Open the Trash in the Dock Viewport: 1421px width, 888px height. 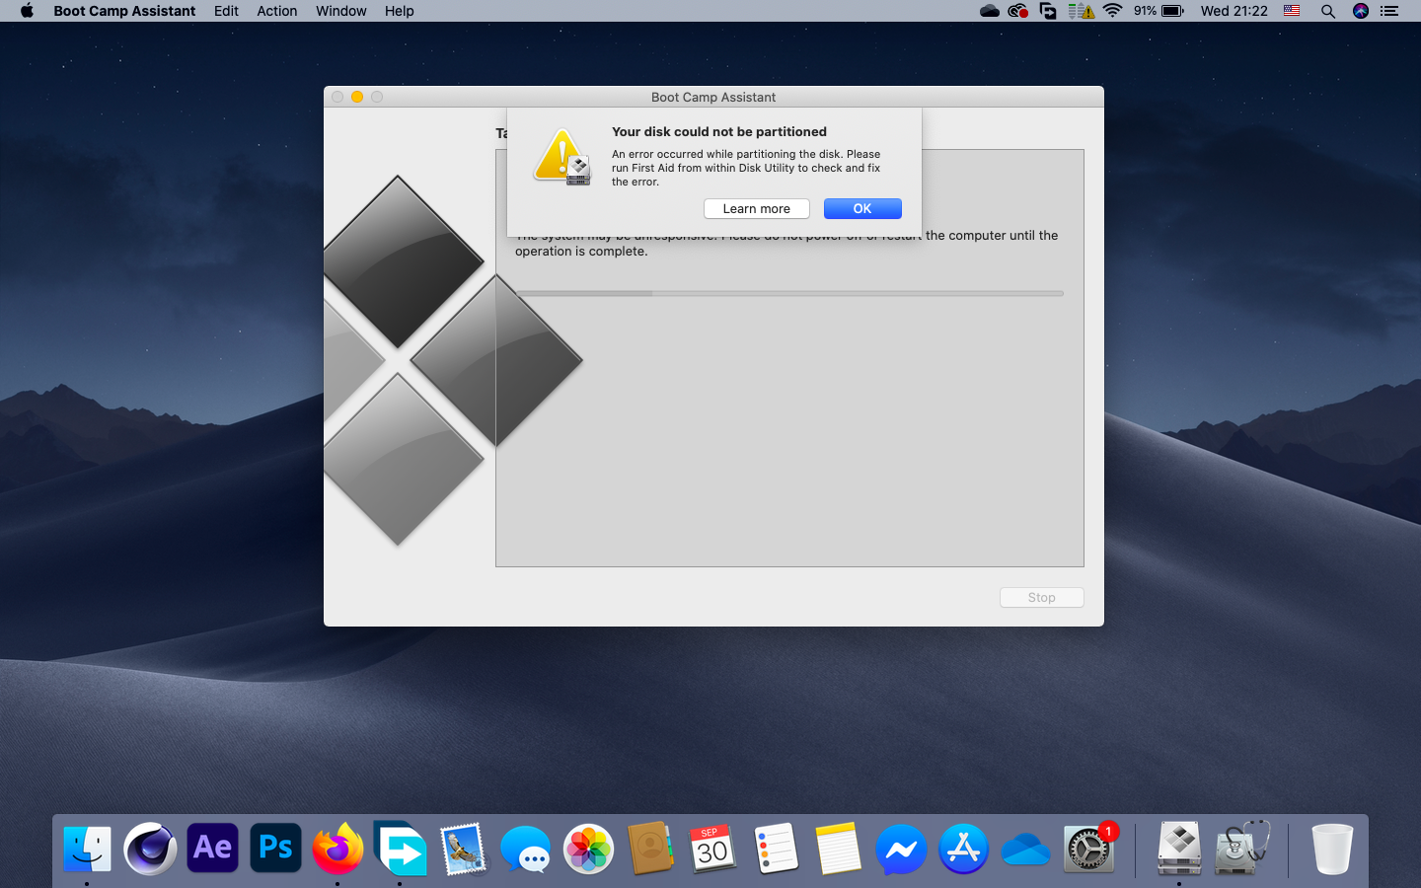pos(1332,849)
